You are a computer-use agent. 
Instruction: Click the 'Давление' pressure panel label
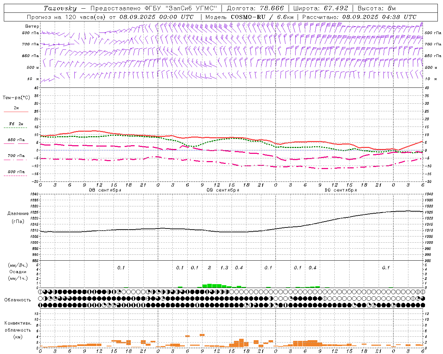click(x=18, y=213)
